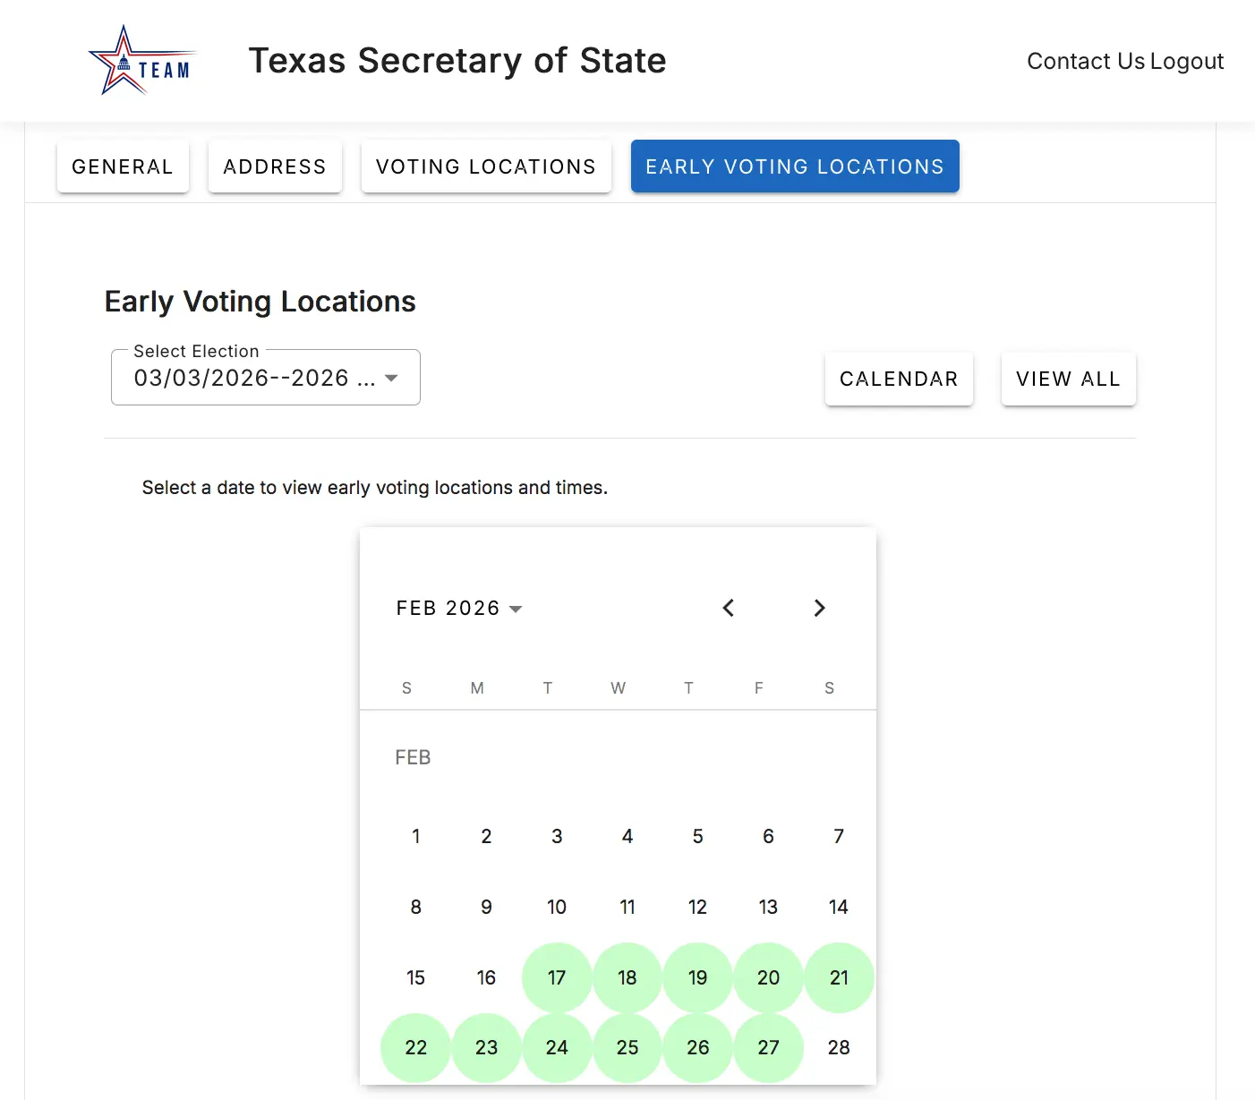Click the View All button

click(1068, 379)
